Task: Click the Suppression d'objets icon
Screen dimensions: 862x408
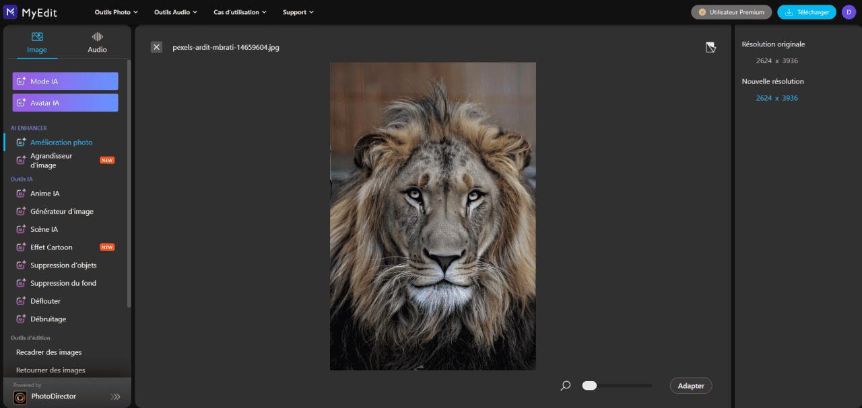Action: point(21,266)
